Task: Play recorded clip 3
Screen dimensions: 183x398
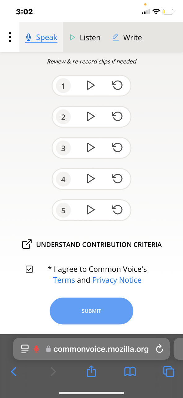Action: (90, 147)
